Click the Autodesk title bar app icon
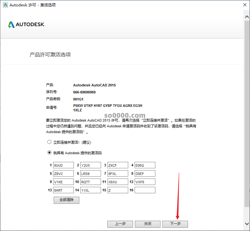 4,5
